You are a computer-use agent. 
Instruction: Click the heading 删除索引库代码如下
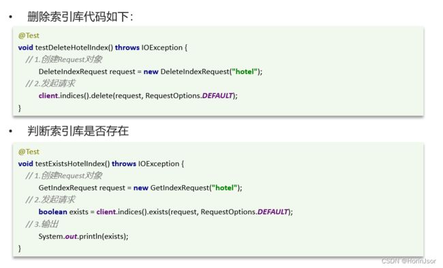coord(80,16)
